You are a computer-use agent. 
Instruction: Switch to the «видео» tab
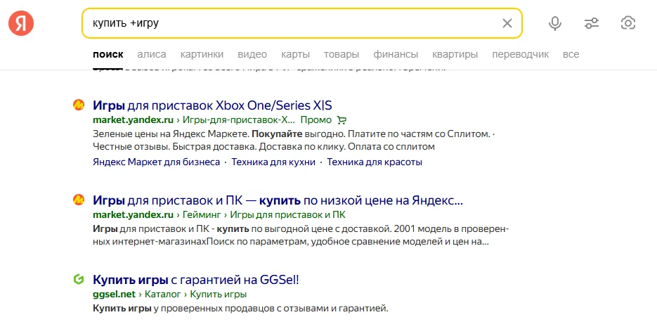point(252,54)
